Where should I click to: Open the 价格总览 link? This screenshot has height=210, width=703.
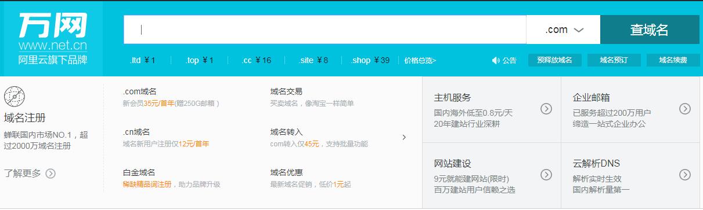(420, 60)
